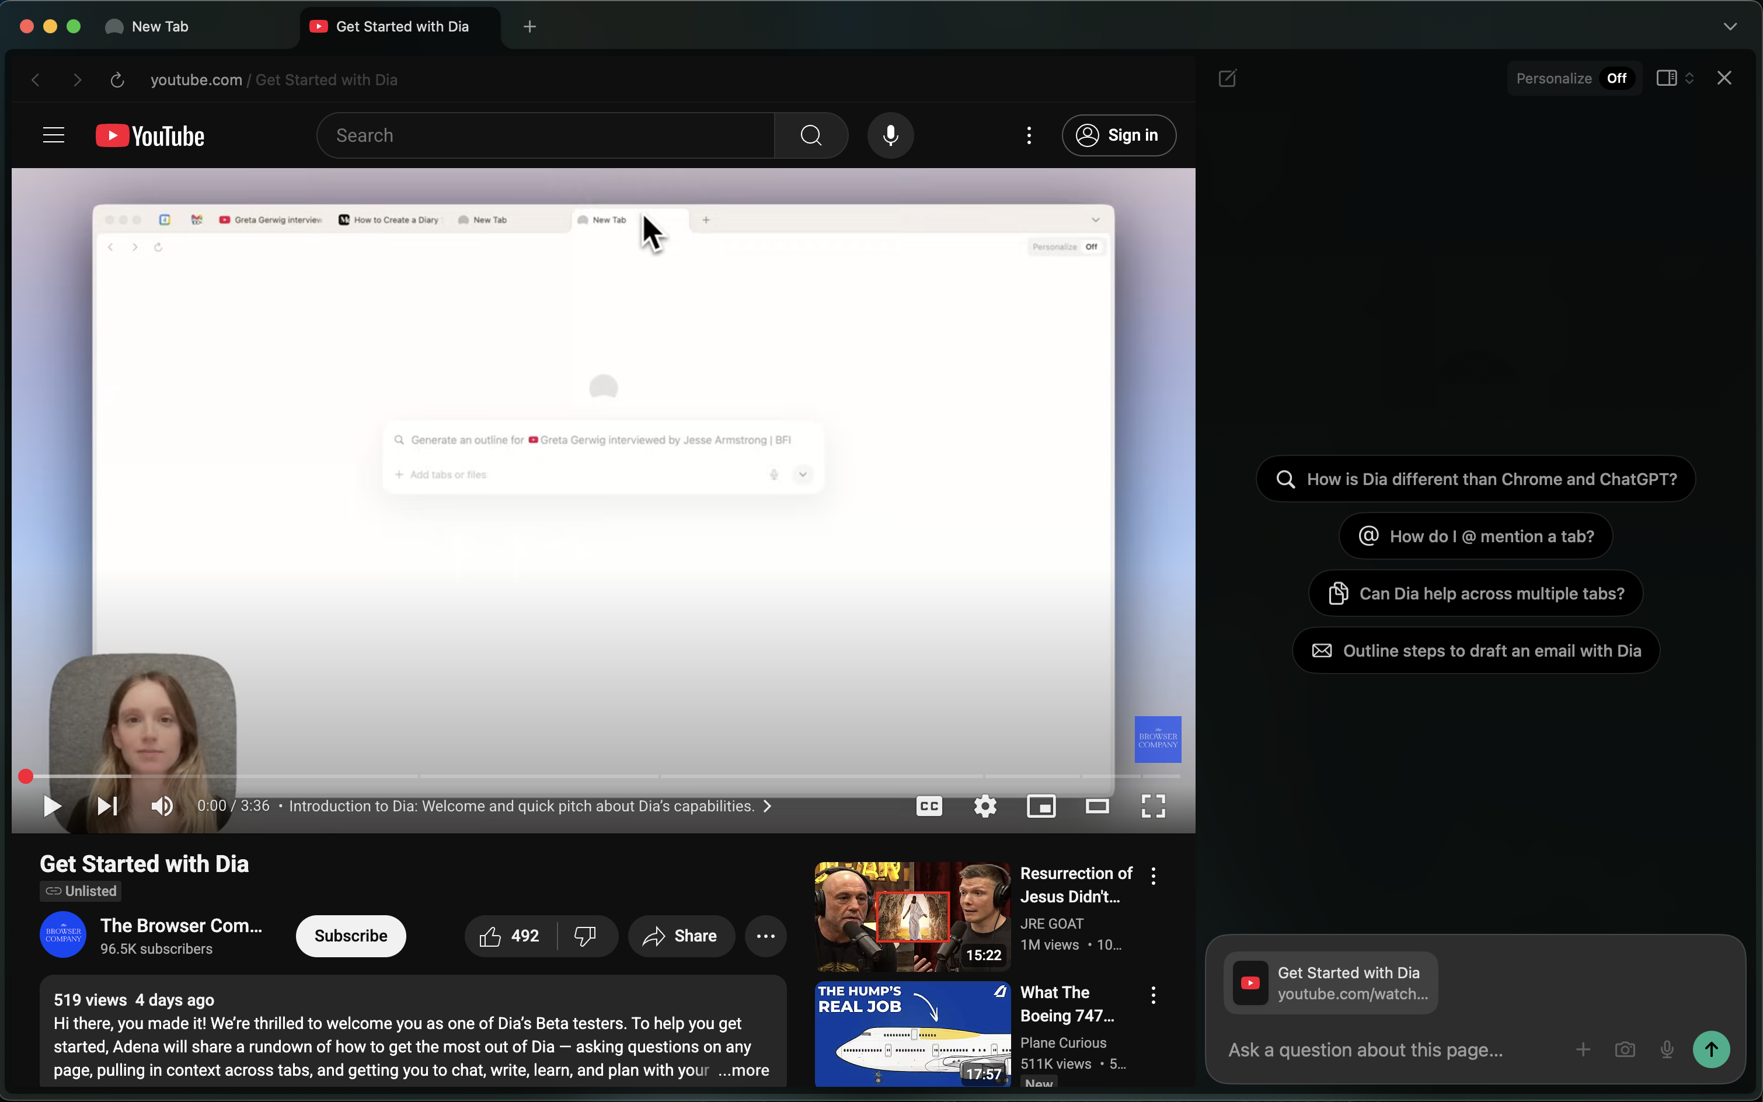This screenshot has height=1102, width=1763.
Task: Open more actions ellipsis beside Share
Action: pyautogui.click(x=765, y=936)
